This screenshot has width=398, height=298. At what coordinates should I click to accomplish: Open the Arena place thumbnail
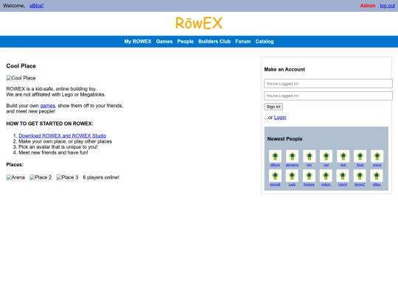15,177
